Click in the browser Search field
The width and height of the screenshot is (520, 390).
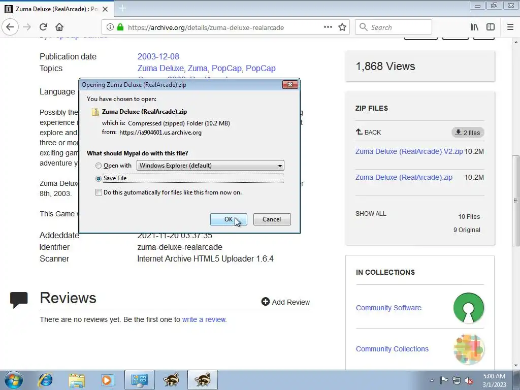tap(394, 27)
